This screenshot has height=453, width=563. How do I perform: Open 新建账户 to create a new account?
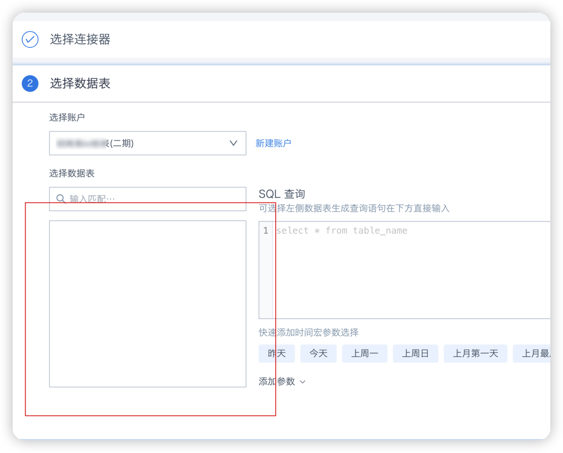pos(273,143)
